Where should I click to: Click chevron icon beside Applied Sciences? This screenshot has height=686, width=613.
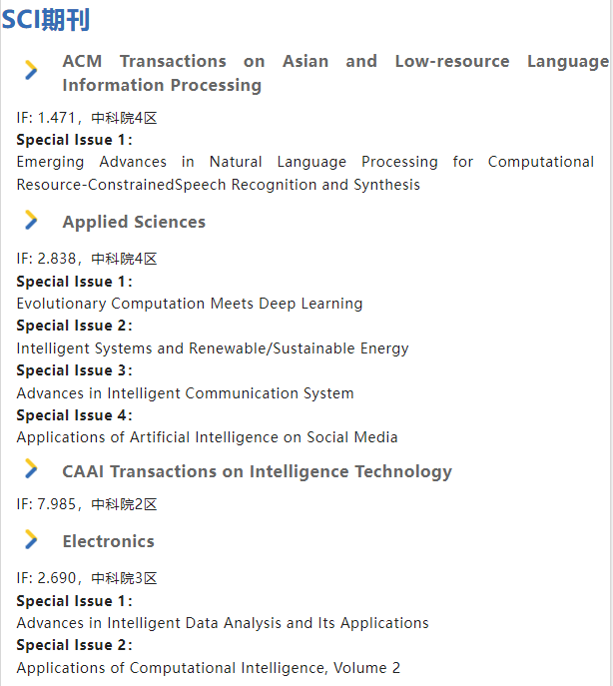coord(31,220)
